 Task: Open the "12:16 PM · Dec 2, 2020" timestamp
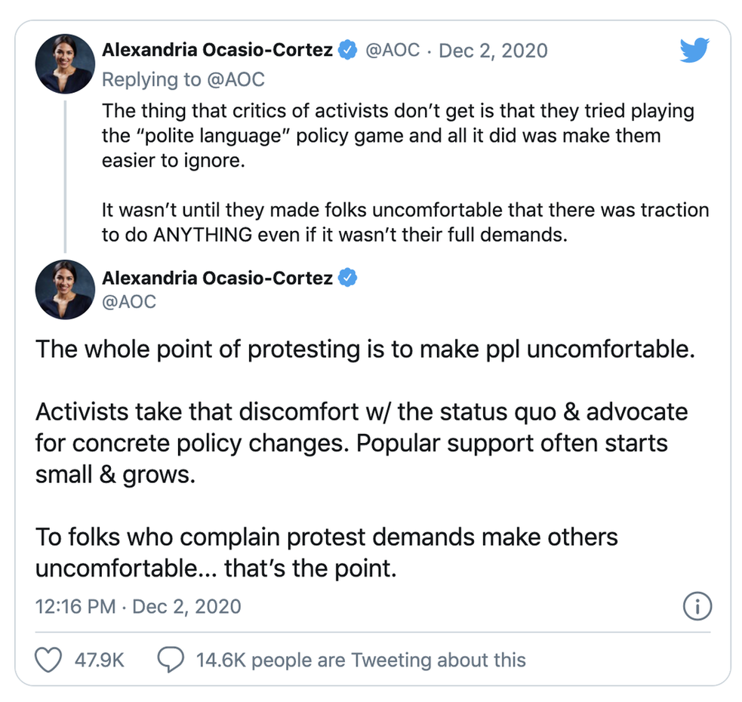138,606
